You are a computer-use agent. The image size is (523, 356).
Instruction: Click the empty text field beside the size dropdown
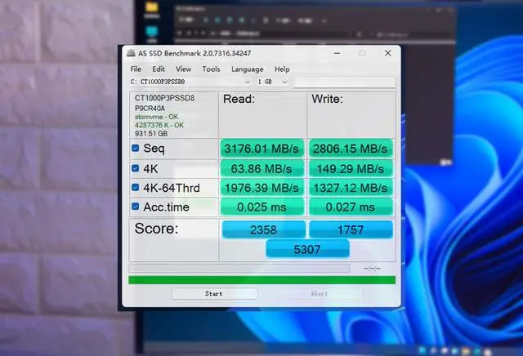point(343,82)
